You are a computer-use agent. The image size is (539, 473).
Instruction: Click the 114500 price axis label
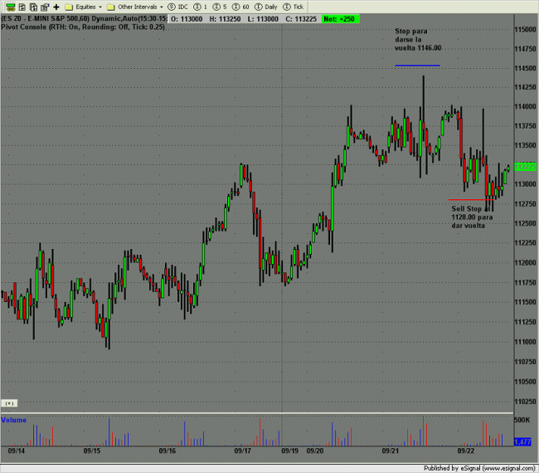[x=525, y=68]
